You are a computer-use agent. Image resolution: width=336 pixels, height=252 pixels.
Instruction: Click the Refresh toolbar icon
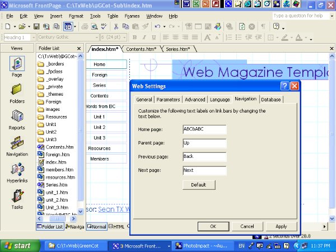tap(242, 26)
